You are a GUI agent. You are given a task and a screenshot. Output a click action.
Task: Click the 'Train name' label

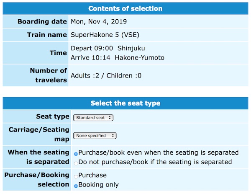point(47,35)
